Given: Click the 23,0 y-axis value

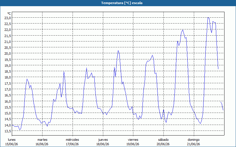Looking at the screenshot, I should 8,18.
